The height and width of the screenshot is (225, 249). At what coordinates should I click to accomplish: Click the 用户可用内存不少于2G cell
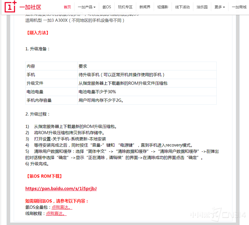click(x=147, y=100)
